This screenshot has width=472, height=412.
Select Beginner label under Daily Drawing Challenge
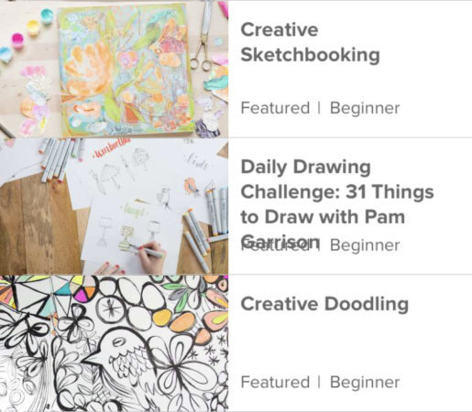pyautogui.click(x=365, y=245)
